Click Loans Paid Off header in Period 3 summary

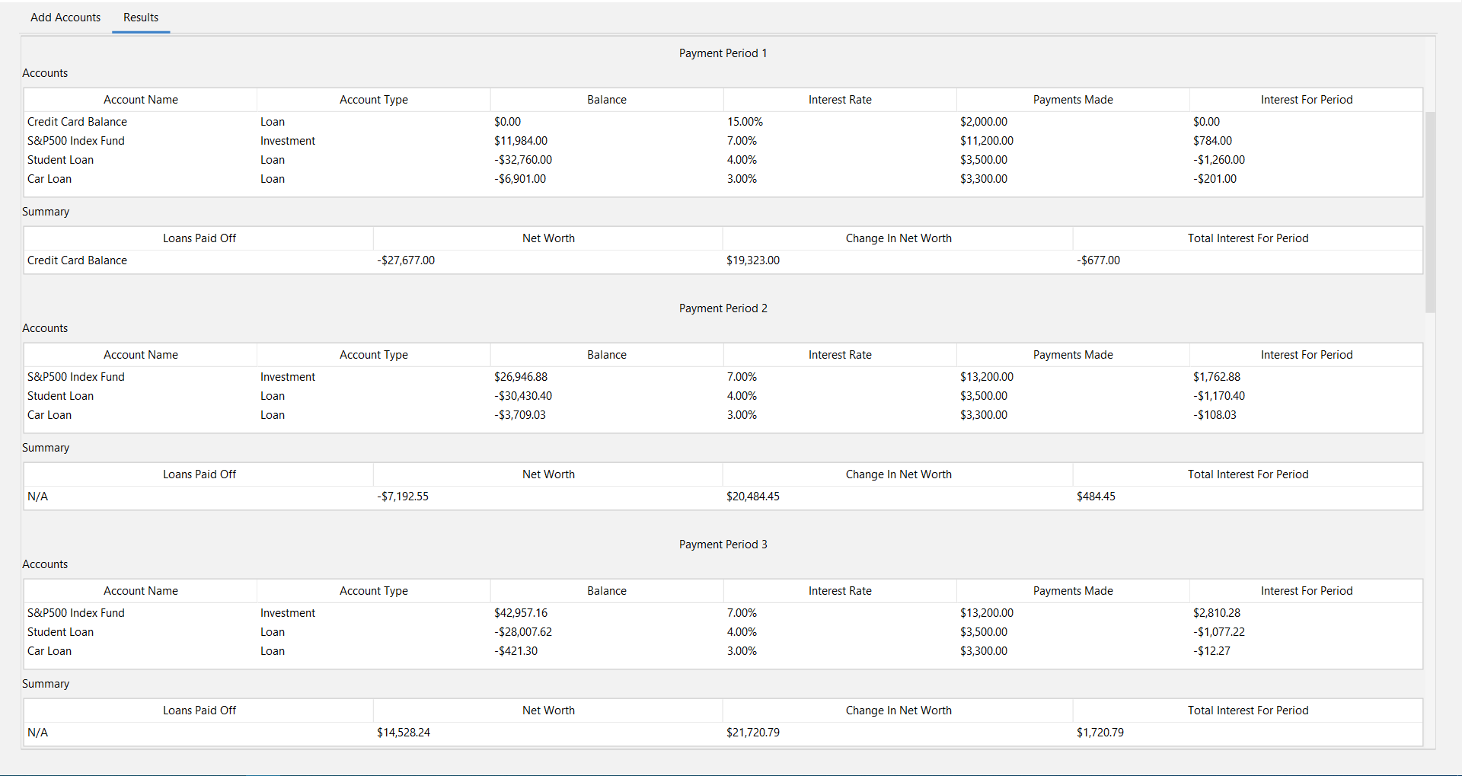click(x=200, y=711)
